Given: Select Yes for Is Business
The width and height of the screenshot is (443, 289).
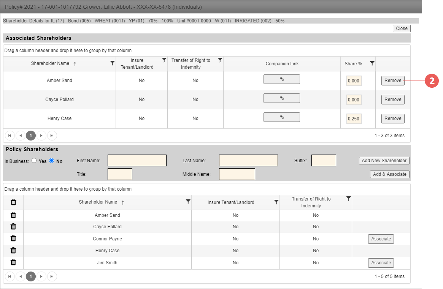Looking at the screenshot, I should click(34, 161).
